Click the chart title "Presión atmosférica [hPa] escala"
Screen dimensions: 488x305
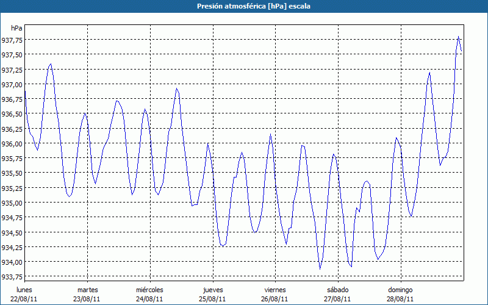243,6
